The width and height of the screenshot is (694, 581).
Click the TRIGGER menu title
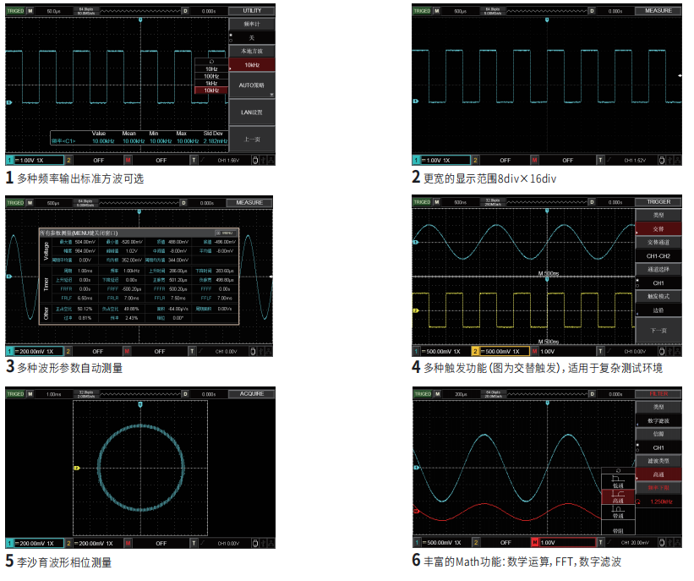(658, 202)
